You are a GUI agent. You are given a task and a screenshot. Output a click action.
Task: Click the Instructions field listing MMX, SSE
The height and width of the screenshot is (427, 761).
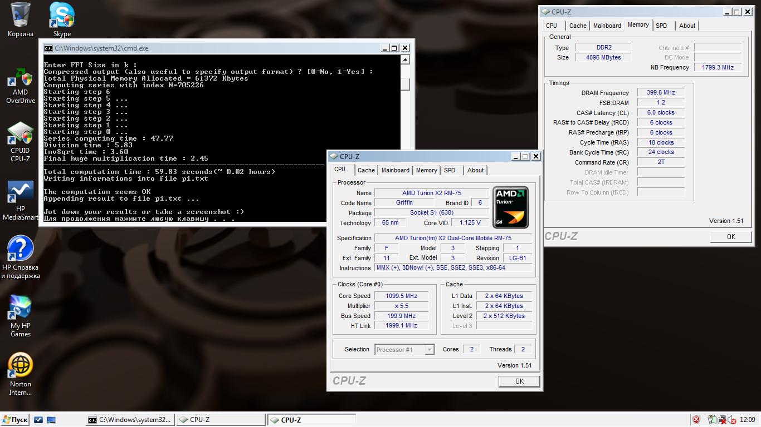tap(453, 268)
